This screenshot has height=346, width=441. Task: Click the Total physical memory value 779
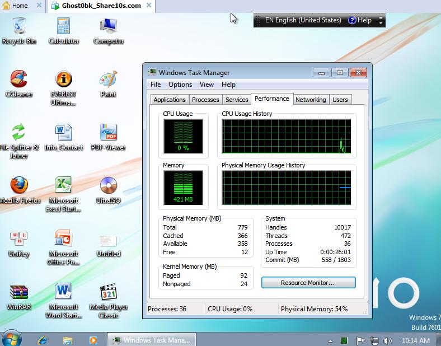point(242,227)
